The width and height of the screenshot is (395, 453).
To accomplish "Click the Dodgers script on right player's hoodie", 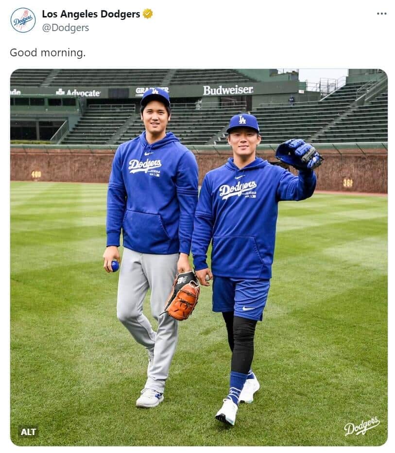I will point(237,188).
